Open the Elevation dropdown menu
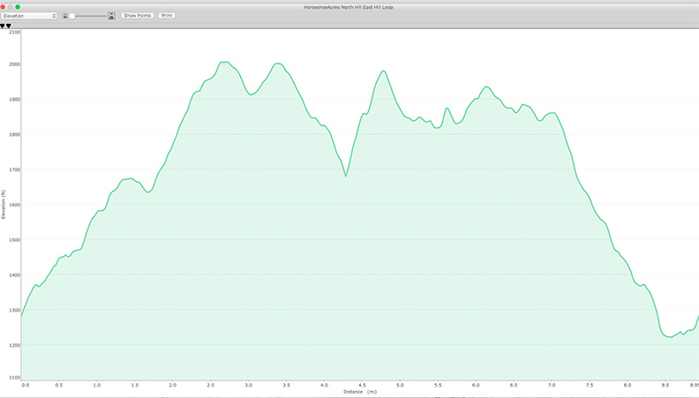 tap(29, 16)
